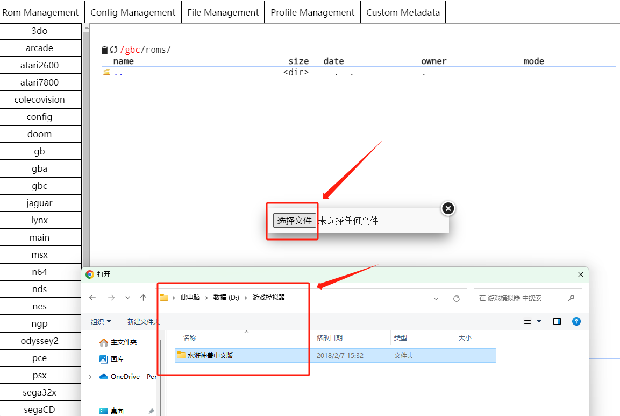Select the gba system entry

(x=40, y=168)
